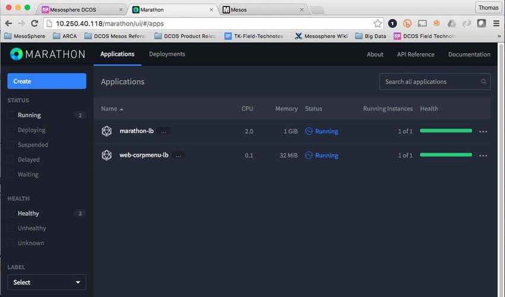Click the page vertical scrollbar
The height and width of the screenshot is (297, 505).
point(501,170)
